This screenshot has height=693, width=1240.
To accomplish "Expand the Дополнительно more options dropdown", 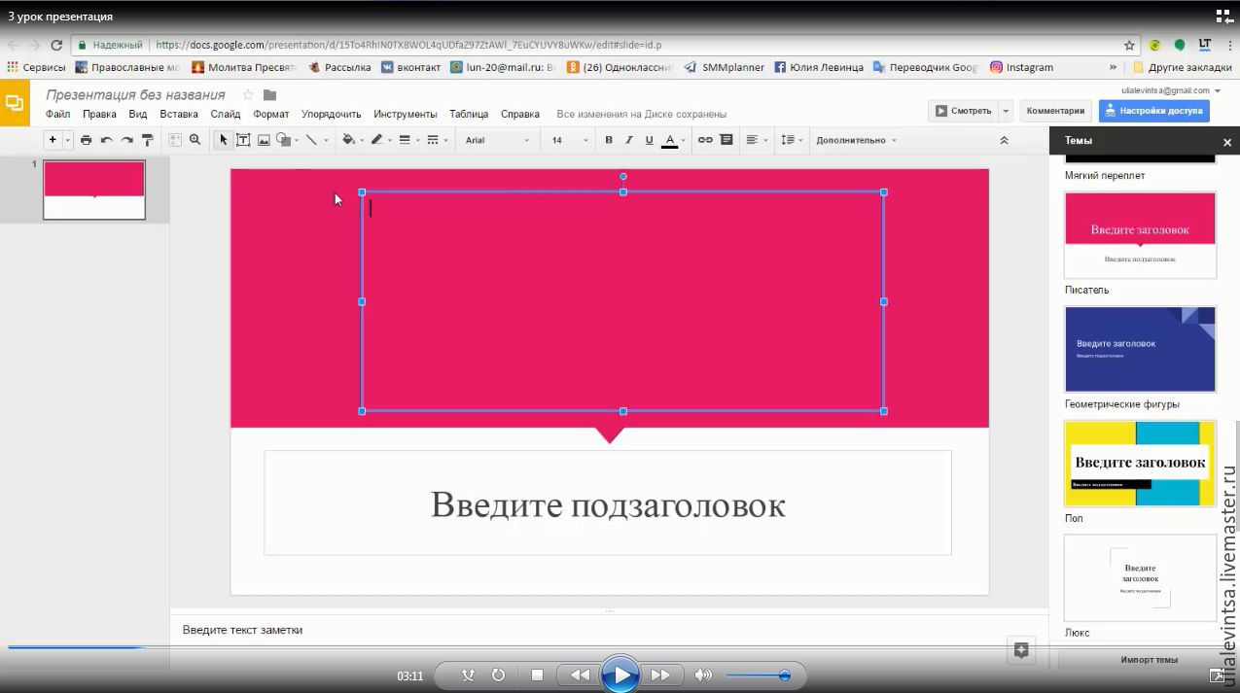I will (855, 140).
